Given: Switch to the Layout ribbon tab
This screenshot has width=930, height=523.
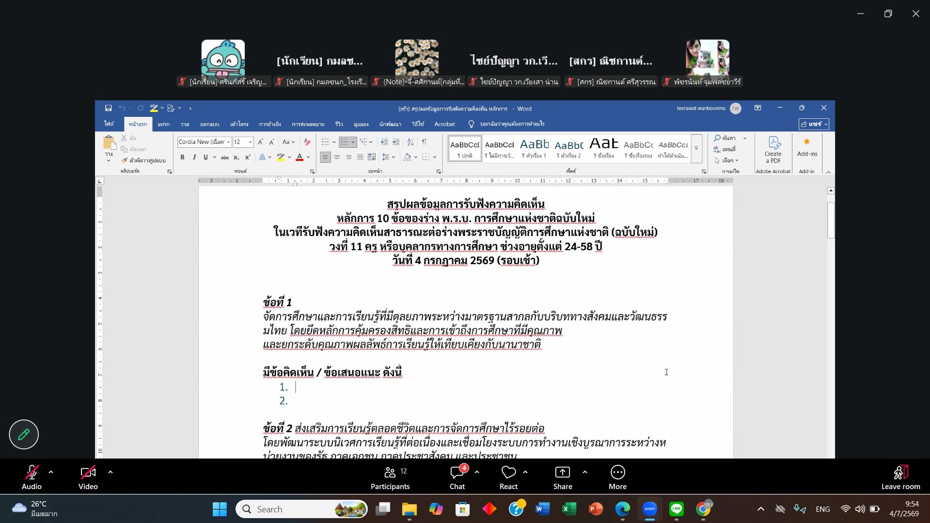Looking at the screenshot, I should point(239,124).
